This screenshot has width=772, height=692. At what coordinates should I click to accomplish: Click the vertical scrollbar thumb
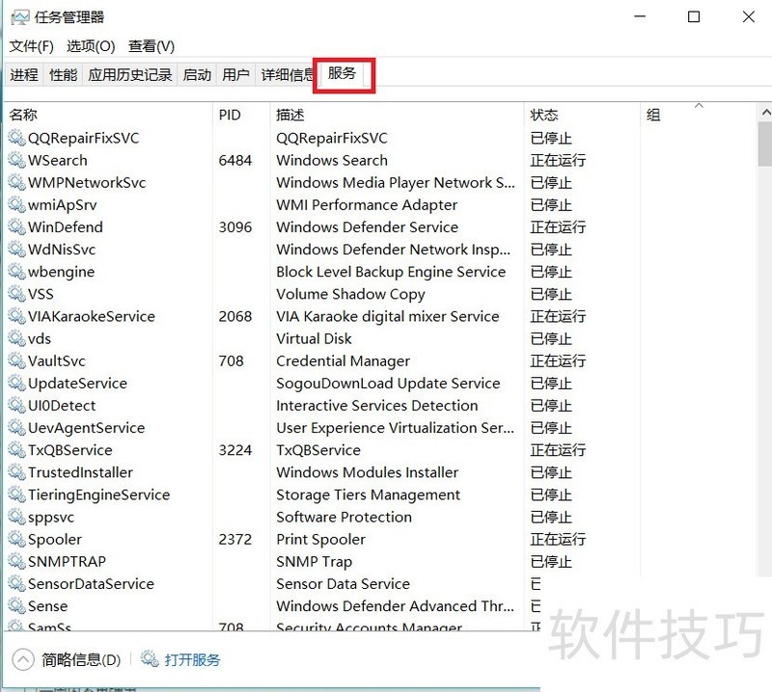pos(765,145)
